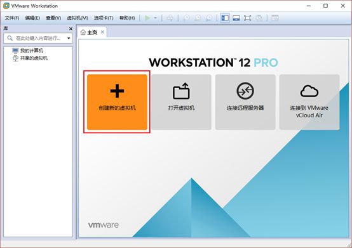Click the Take Snapshot toolbar icon

(x=186, y=18)
